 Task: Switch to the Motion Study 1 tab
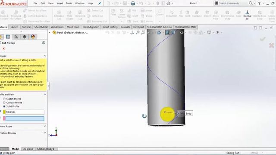point(46,149)
